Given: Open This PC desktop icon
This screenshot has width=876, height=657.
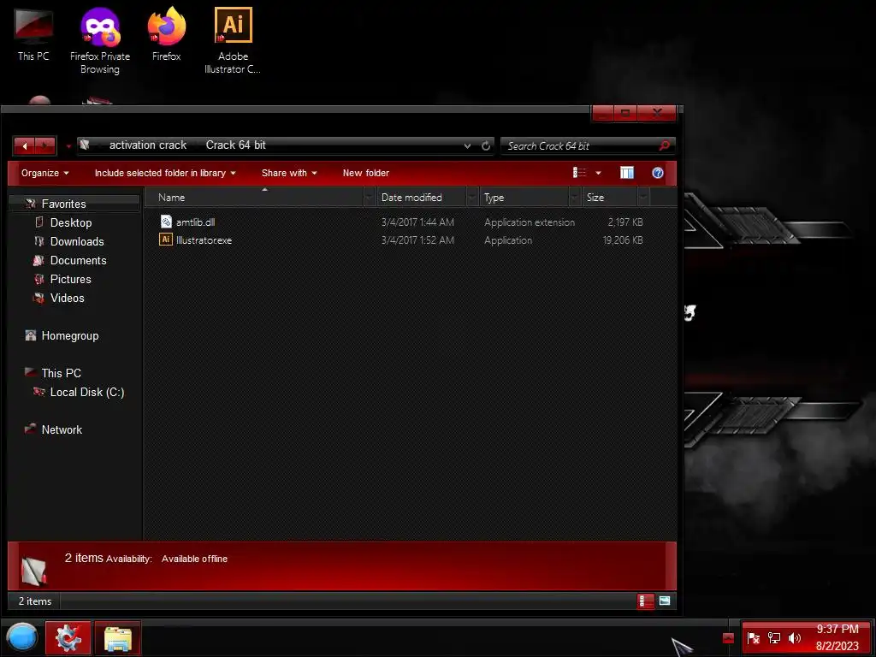Looking at the screenshot, I should pos(33,34).
